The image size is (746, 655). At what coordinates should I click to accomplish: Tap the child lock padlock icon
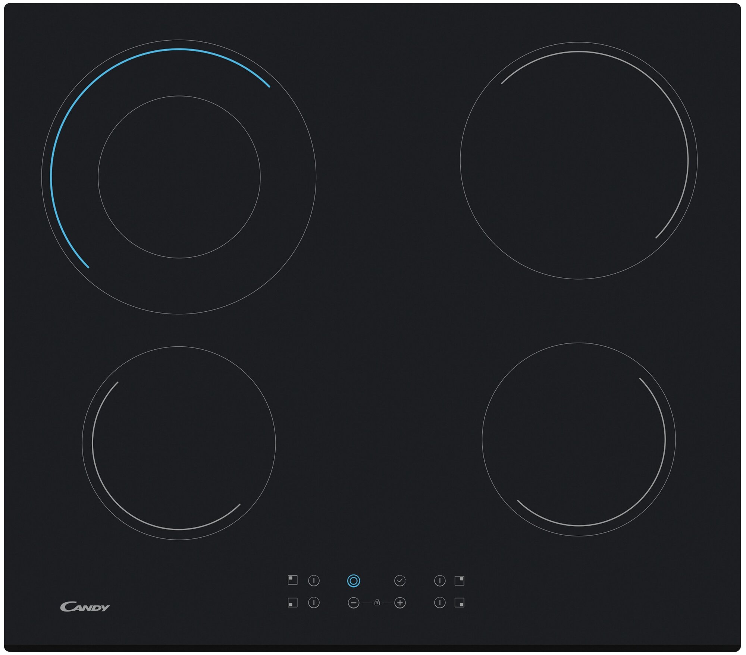click(x=377, y=602)
